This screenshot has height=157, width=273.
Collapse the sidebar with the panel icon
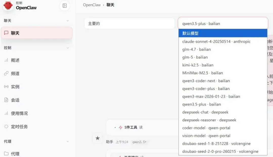tap(65, 6)
